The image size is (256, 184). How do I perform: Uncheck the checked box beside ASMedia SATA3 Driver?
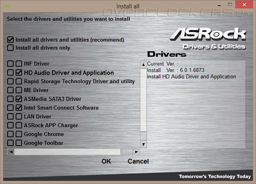[19, 99]
